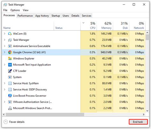Click the Live Boost Process Governor icon

click(10, 96)
